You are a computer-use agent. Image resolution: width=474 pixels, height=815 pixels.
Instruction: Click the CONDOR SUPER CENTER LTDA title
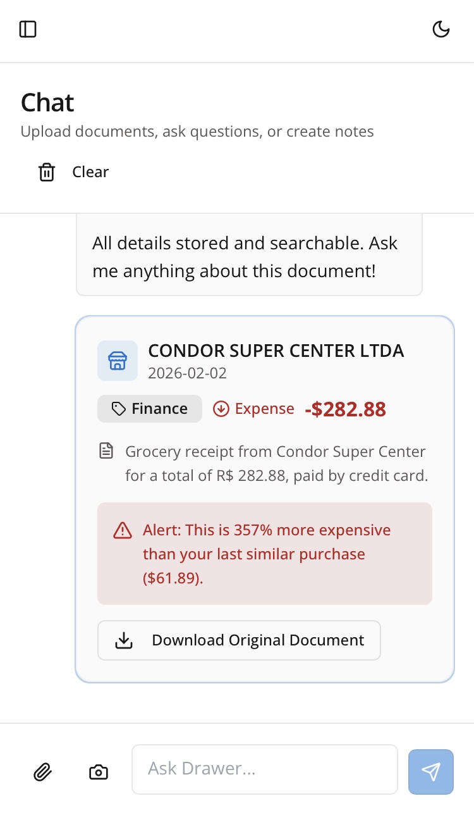click(276, 351)
